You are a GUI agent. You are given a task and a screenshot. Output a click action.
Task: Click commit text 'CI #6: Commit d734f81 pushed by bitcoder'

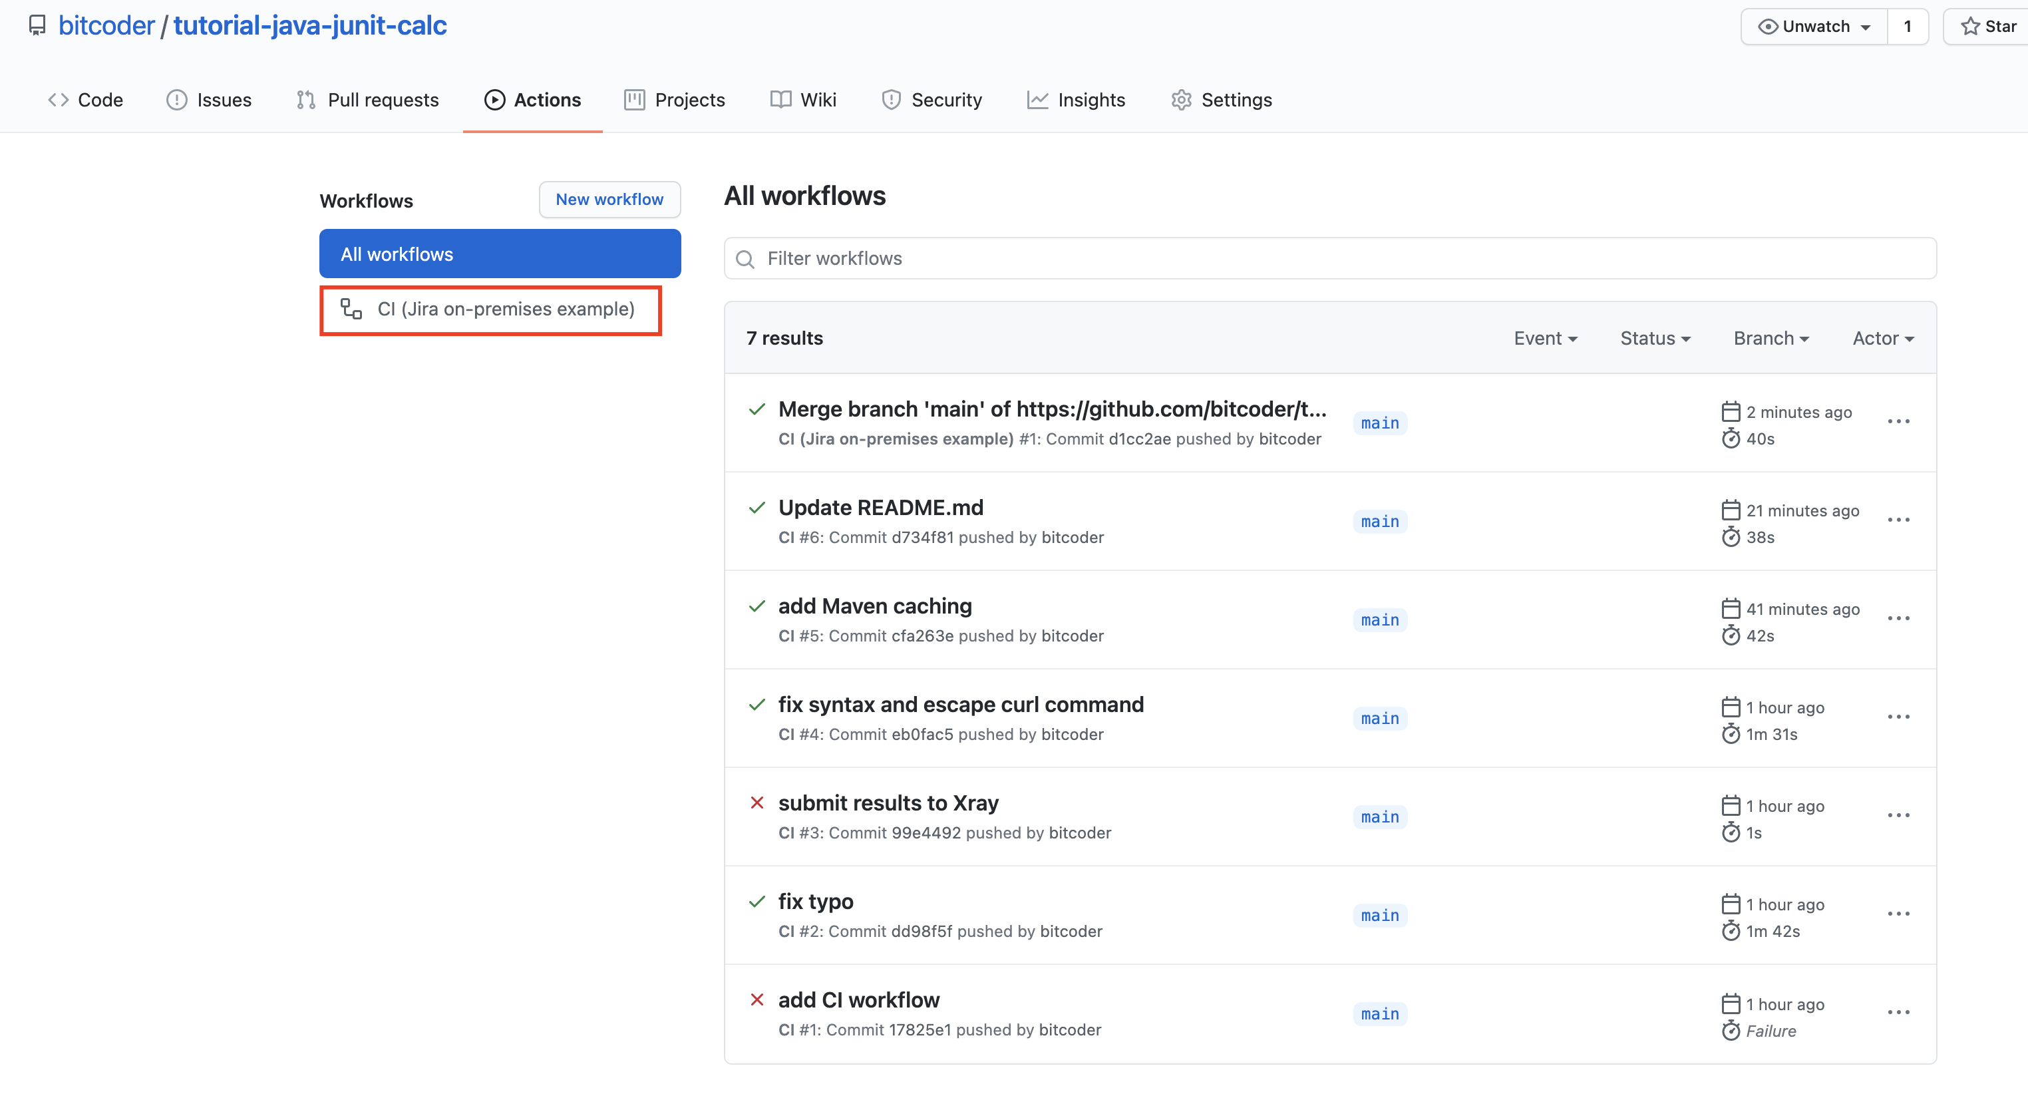[x=941, y=537]
